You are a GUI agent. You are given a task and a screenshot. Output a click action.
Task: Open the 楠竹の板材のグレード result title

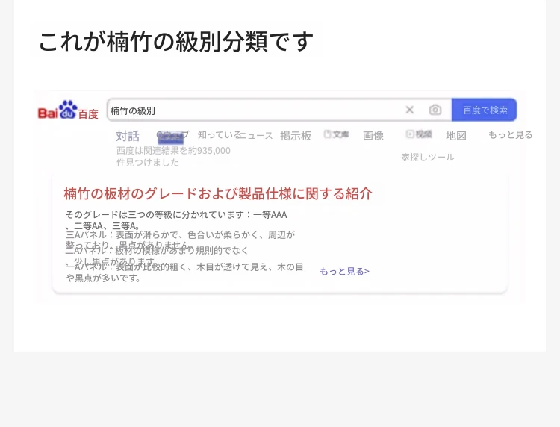218,194
